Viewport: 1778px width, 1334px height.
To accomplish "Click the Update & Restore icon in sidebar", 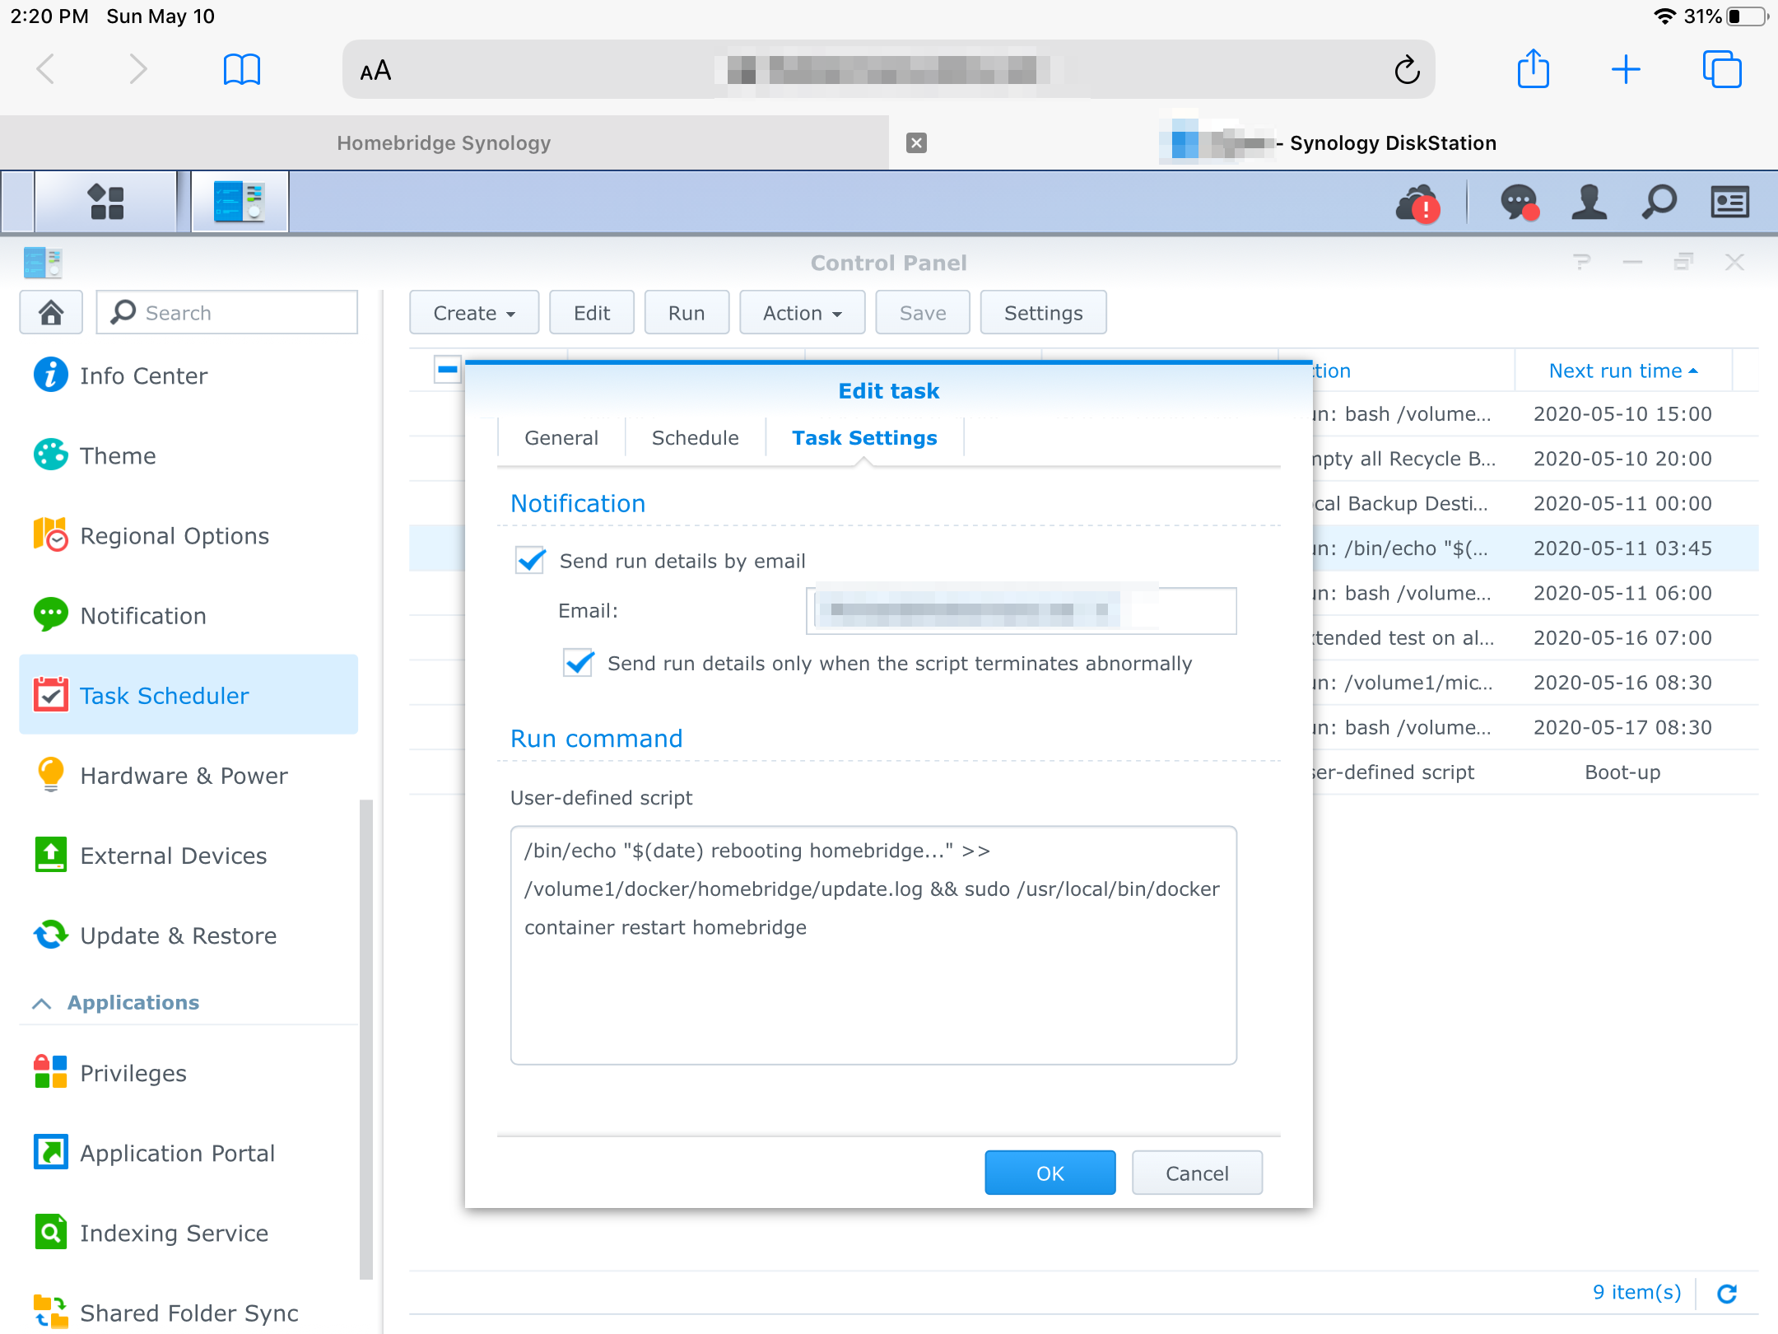I will click(x=50, y=933).
